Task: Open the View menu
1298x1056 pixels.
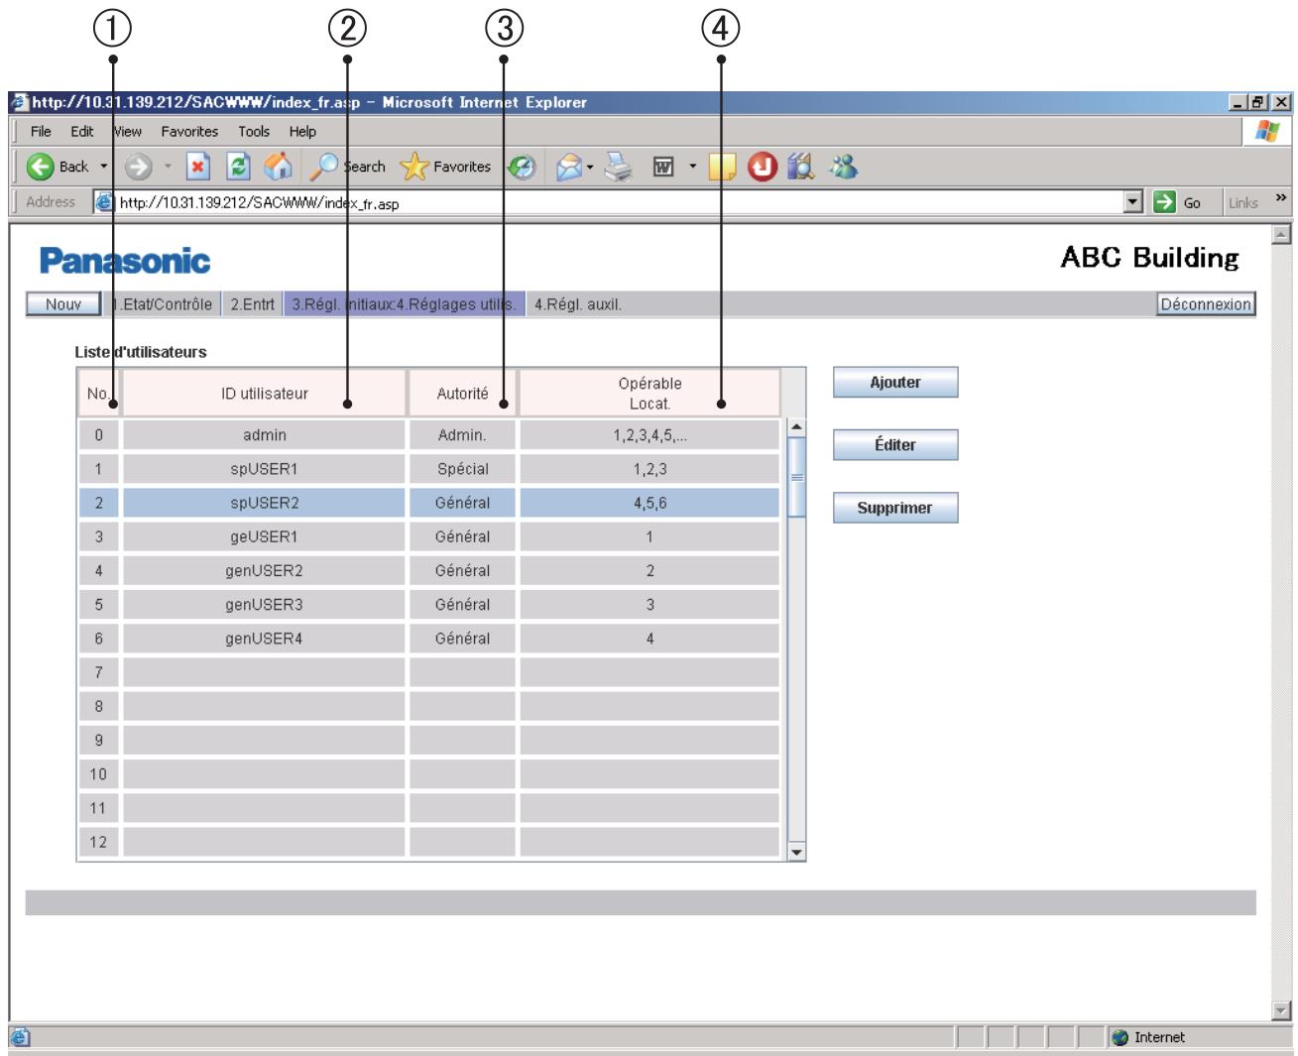Action: (x=127, y=131)
